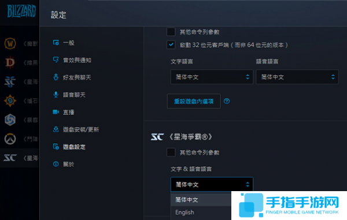Uncheck 啟動 32 位元客戶端 checkbox

coord(171,45)
